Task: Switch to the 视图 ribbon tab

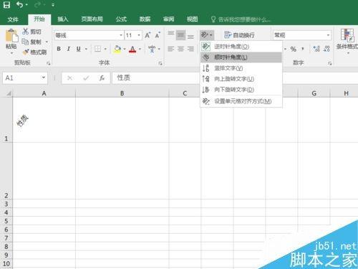Action: pyautogui.click(x=192, y=19)
